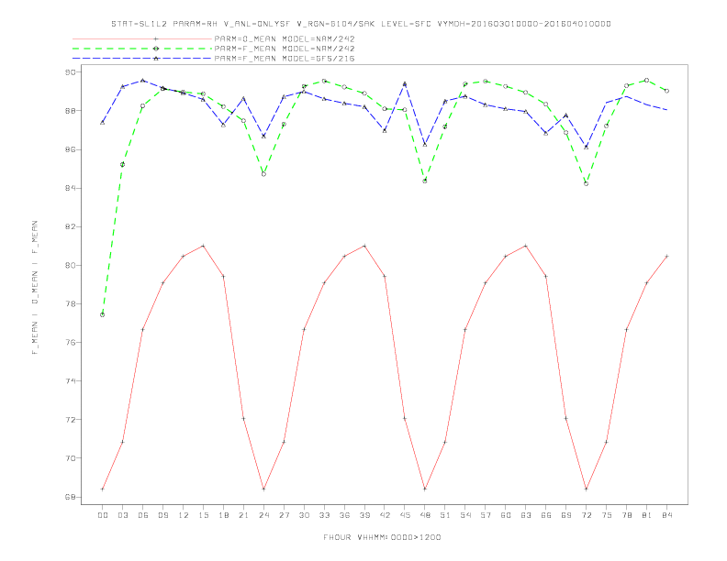Click x-axis tick label 15
Screen dimensions: 727x561
coord(203,515)
